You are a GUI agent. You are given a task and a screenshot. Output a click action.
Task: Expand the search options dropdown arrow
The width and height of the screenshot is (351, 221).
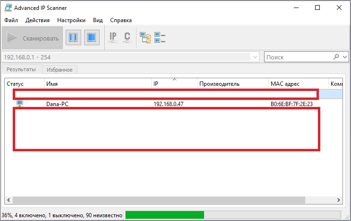tap(345, 57)
